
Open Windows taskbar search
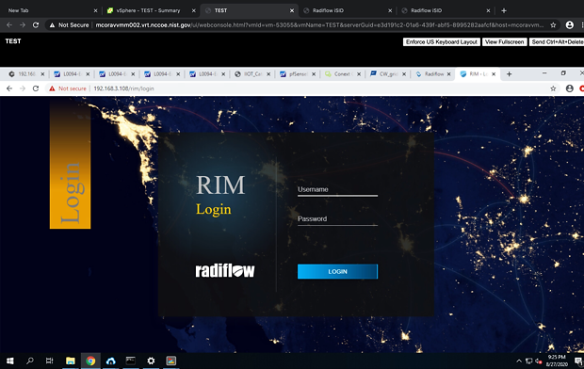coord(30,361)
